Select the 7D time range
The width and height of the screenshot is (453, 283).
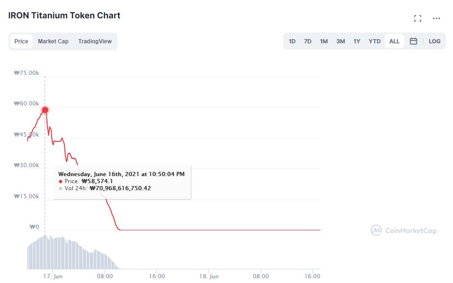point(308,41)
